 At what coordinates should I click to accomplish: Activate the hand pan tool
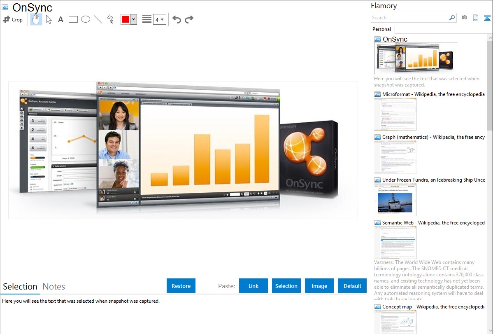(x=36, y=19)
